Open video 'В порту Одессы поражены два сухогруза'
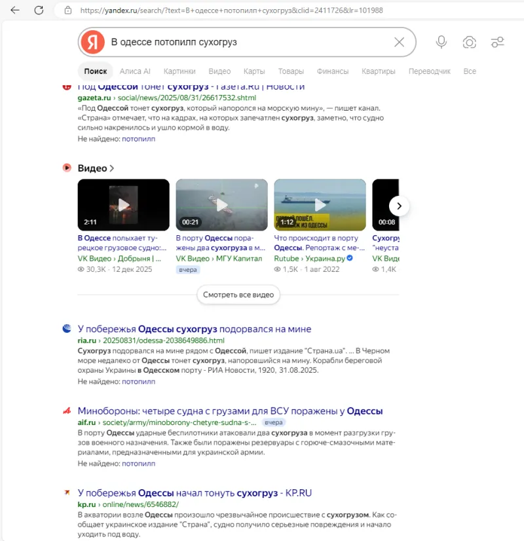 221,243
